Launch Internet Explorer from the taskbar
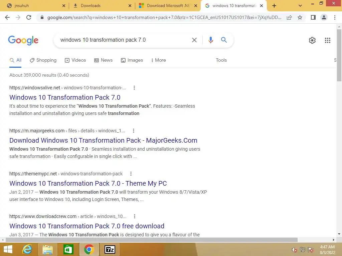Viewport: 342px width, 256px height. tap(27, 249)
